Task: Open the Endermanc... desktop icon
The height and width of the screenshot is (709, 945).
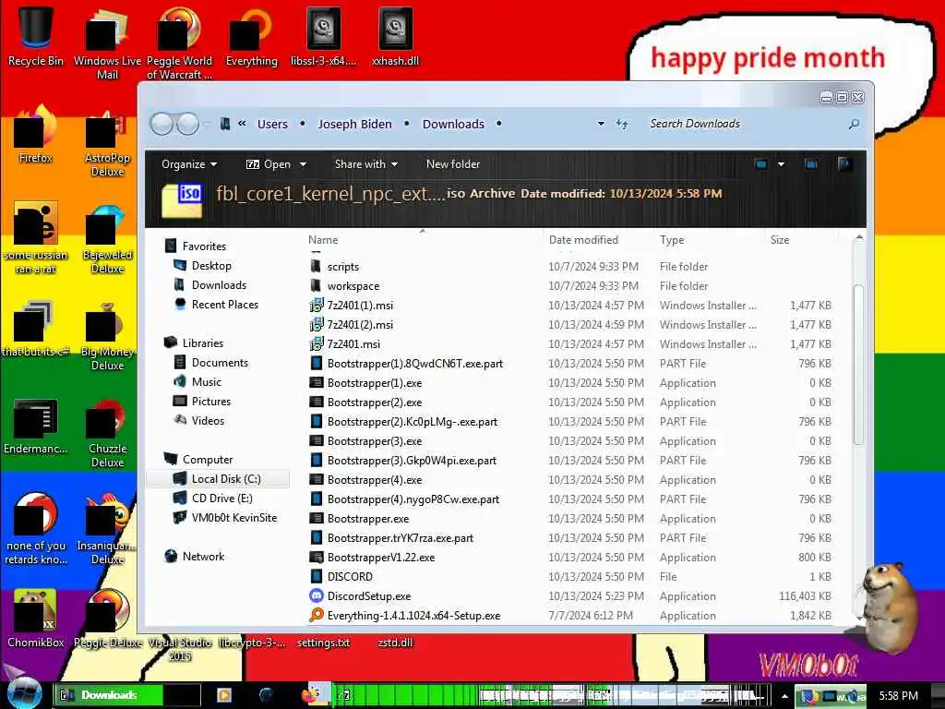Action: (x=36, y=427)
